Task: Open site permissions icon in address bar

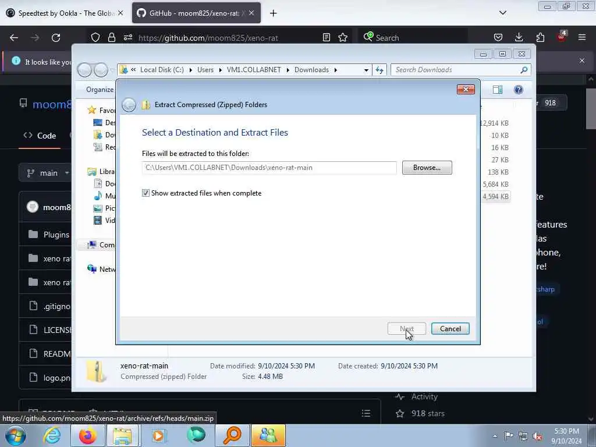Action: click(128, 38)
